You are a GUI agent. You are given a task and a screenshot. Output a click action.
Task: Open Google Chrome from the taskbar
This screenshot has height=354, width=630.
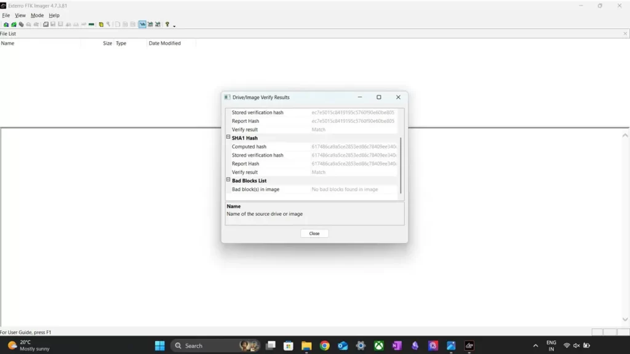tap(324, 345)
